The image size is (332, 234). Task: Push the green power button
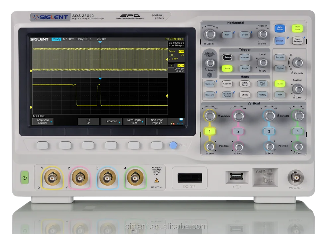pos(25,178)
